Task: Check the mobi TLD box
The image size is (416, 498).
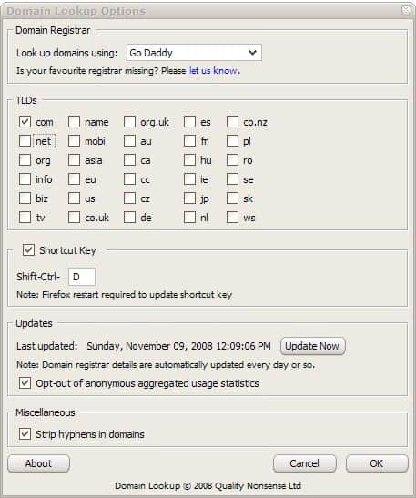Action: tap(74, 141)
